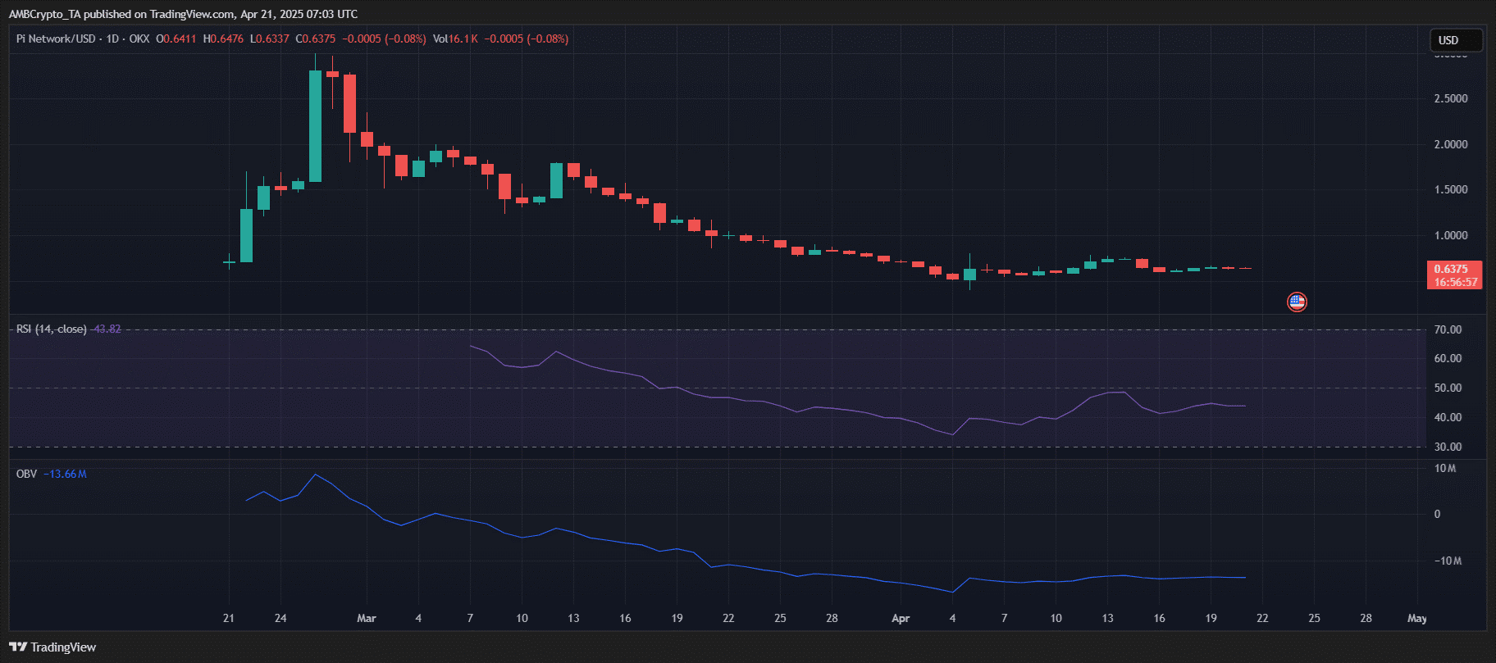
Task: Click the US flag economic event icon
Action: point(1296,302)
